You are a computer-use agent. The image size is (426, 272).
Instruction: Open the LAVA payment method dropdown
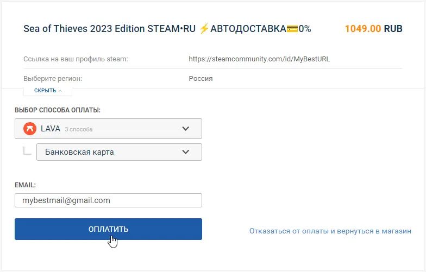[x=108, y=129]
